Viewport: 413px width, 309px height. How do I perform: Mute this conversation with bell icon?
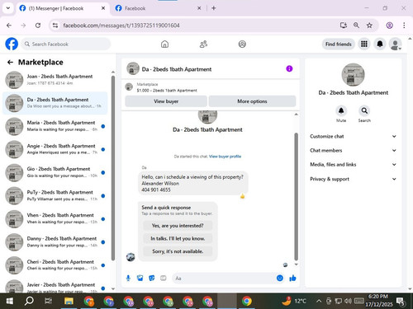[x=341, y=110]
